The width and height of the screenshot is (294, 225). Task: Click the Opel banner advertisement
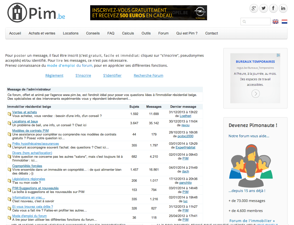(x=149, y=13)
